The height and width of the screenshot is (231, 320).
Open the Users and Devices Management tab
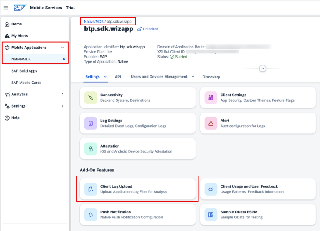[x=159, y=77]
